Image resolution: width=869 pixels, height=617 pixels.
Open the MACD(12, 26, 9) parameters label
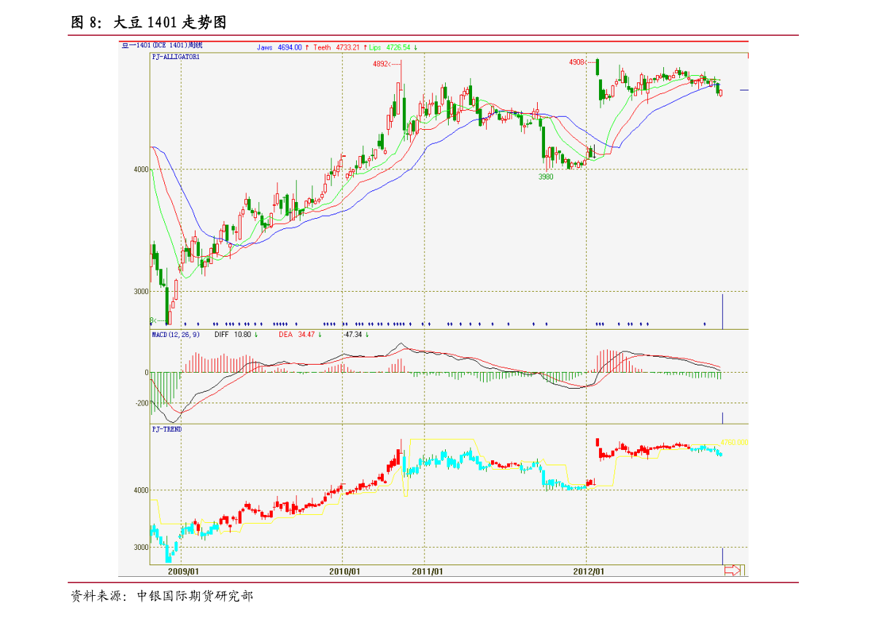[176, 335]
